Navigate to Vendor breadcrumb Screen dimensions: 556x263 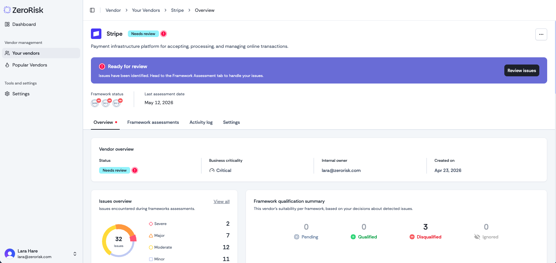(113, 10)
